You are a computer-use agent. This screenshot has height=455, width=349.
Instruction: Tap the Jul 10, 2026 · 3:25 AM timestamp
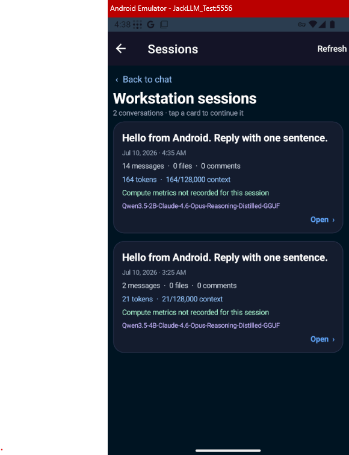[154, 272]
